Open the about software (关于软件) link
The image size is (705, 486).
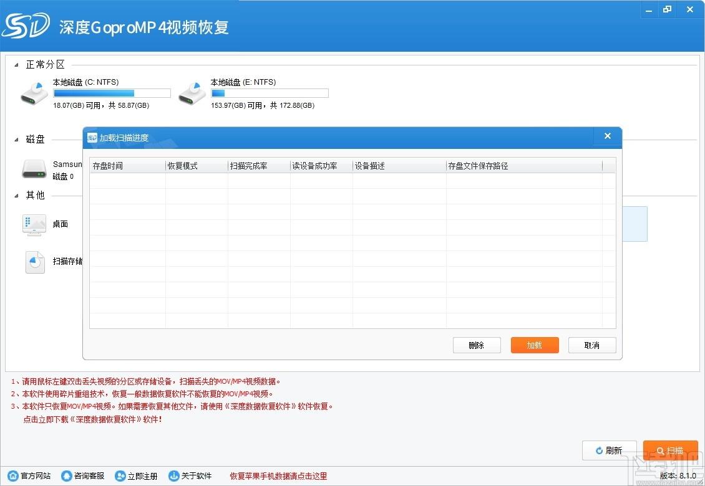(190, 475)
